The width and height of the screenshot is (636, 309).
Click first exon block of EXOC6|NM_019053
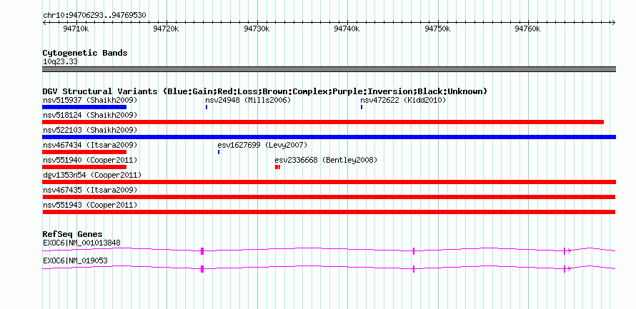pos(202,268)
